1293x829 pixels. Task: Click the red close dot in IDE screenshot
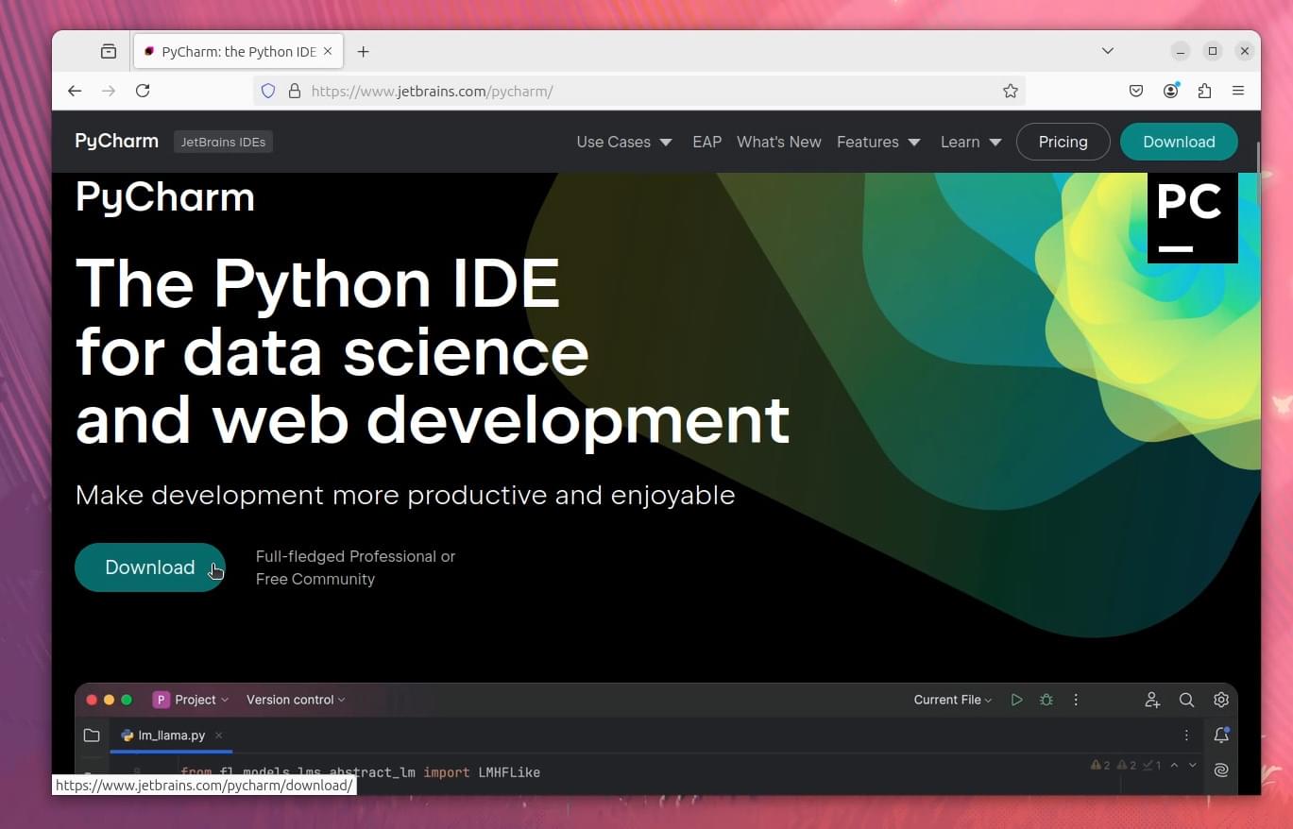pos(92,700)
